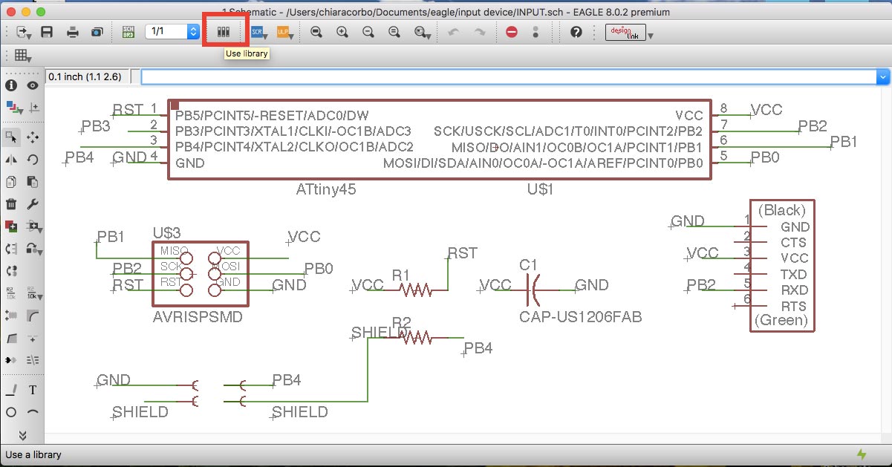Select the Mirror tool
The width and height of the screenshot is (892, 467).
[x=11, y=160]
